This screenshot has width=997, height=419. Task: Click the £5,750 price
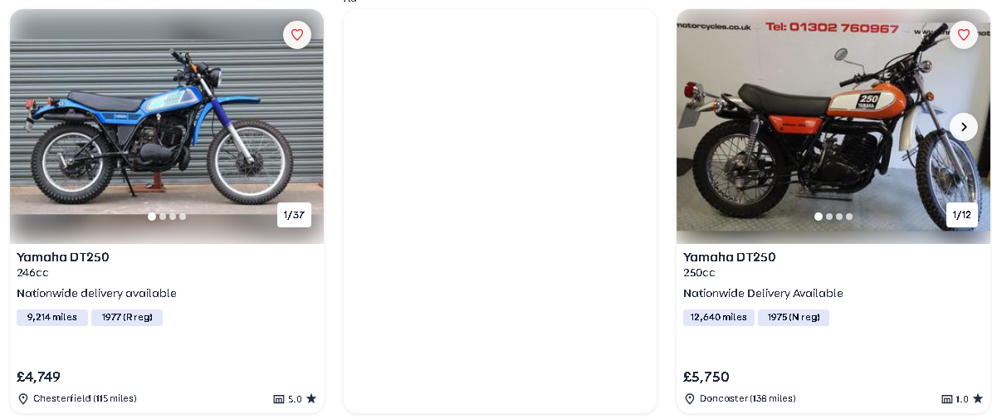706,377
